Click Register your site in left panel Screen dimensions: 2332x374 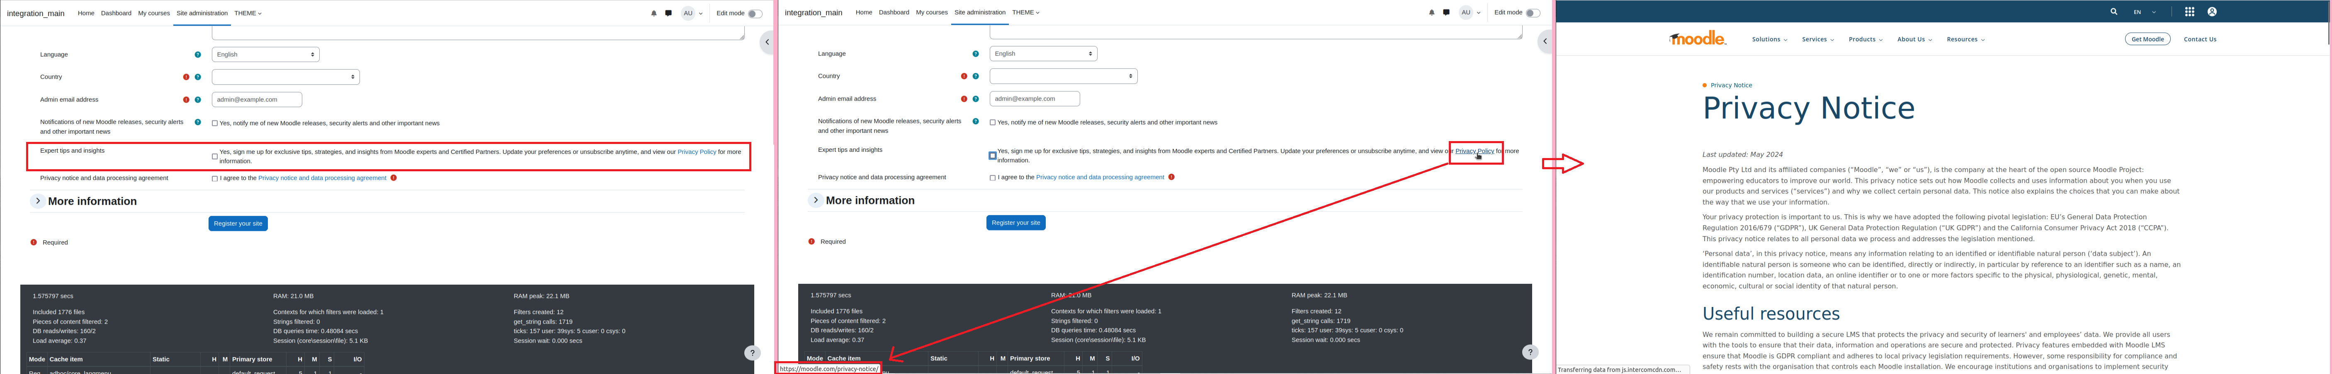(x=238, y=223)
